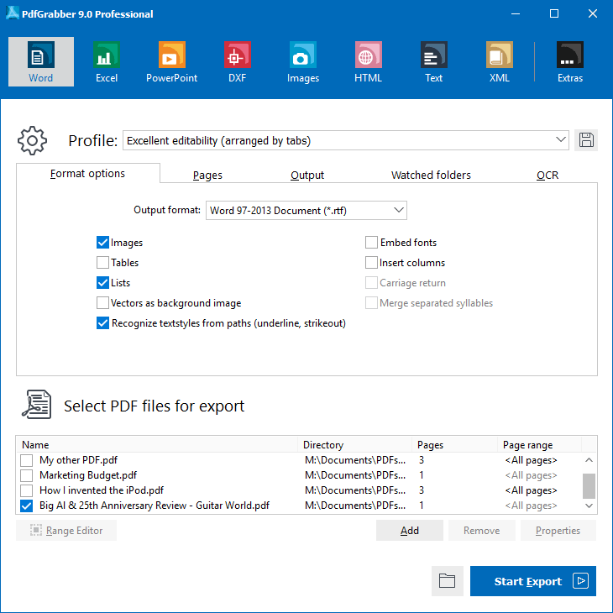The height and width of the screenshot is (613, 613).
Task: Enable the Tables checkbox
Action: tap(102, 262)
